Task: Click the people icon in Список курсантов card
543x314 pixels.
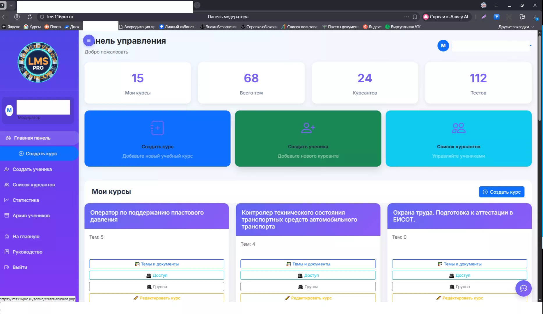Action: (458, 128)
